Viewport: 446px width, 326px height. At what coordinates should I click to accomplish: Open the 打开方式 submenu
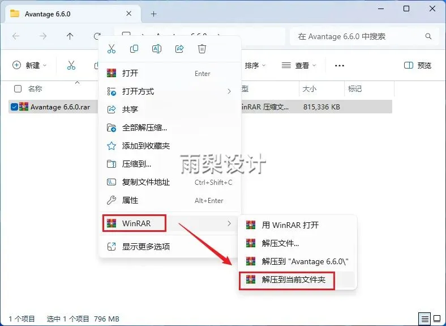pos(170,91)
